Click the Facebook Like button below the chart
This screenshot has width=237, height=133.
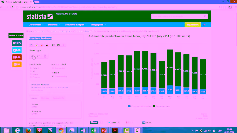[x=94, y=122]
